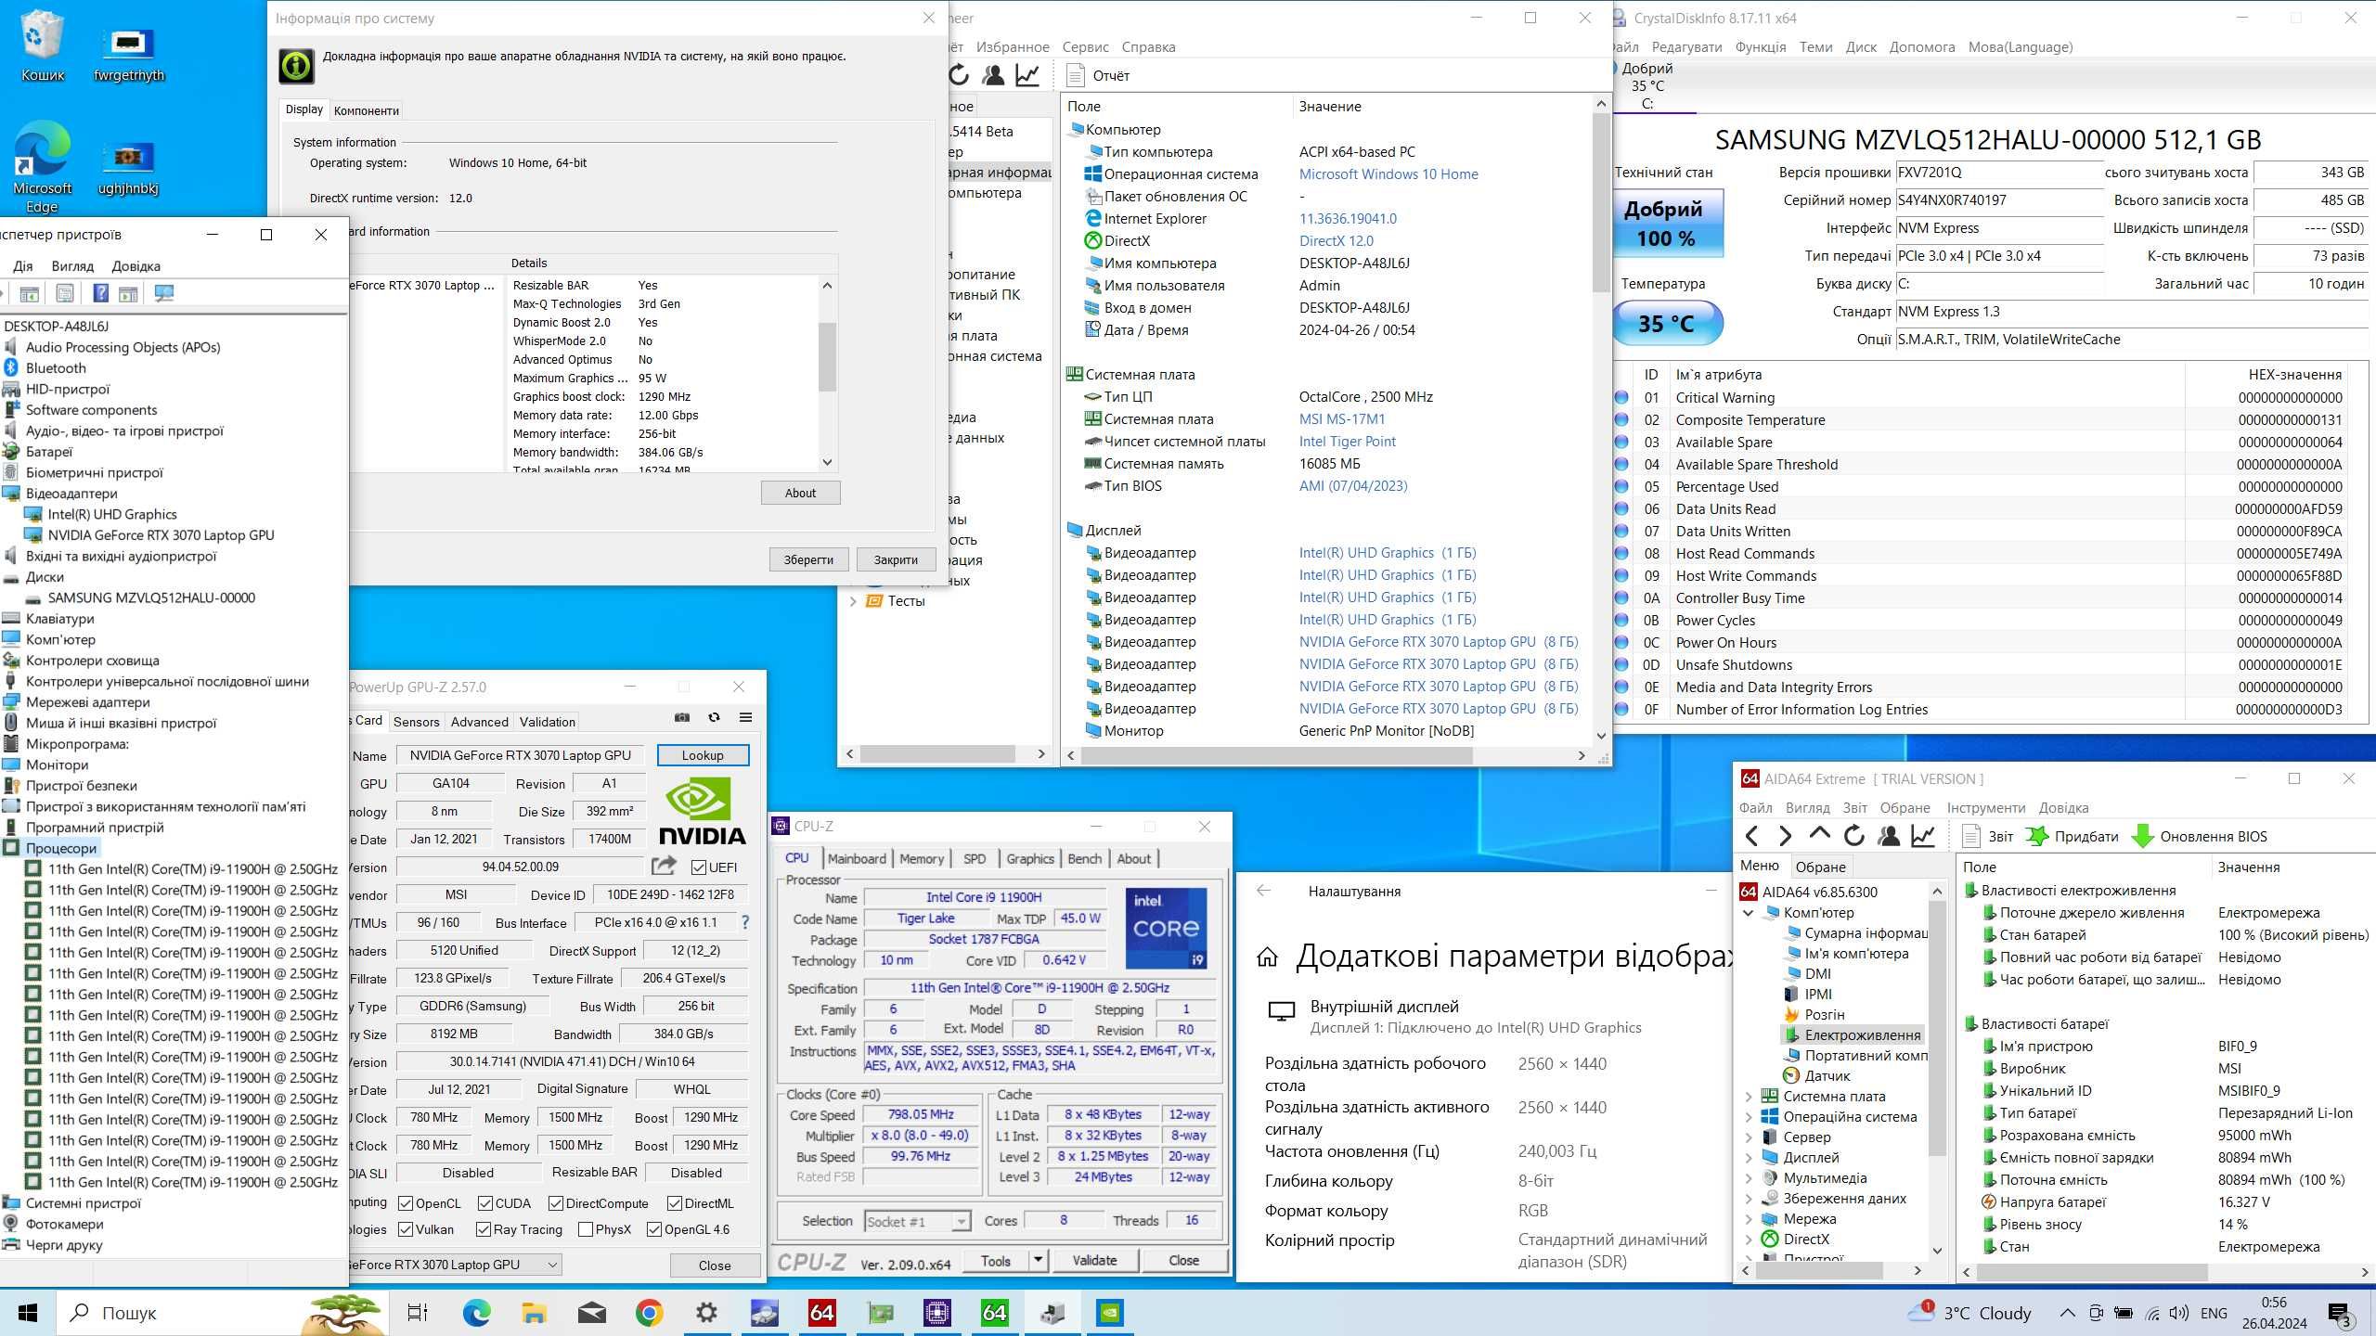Expand Властивості батареї section in AIDA64

coord(2049,1022)
